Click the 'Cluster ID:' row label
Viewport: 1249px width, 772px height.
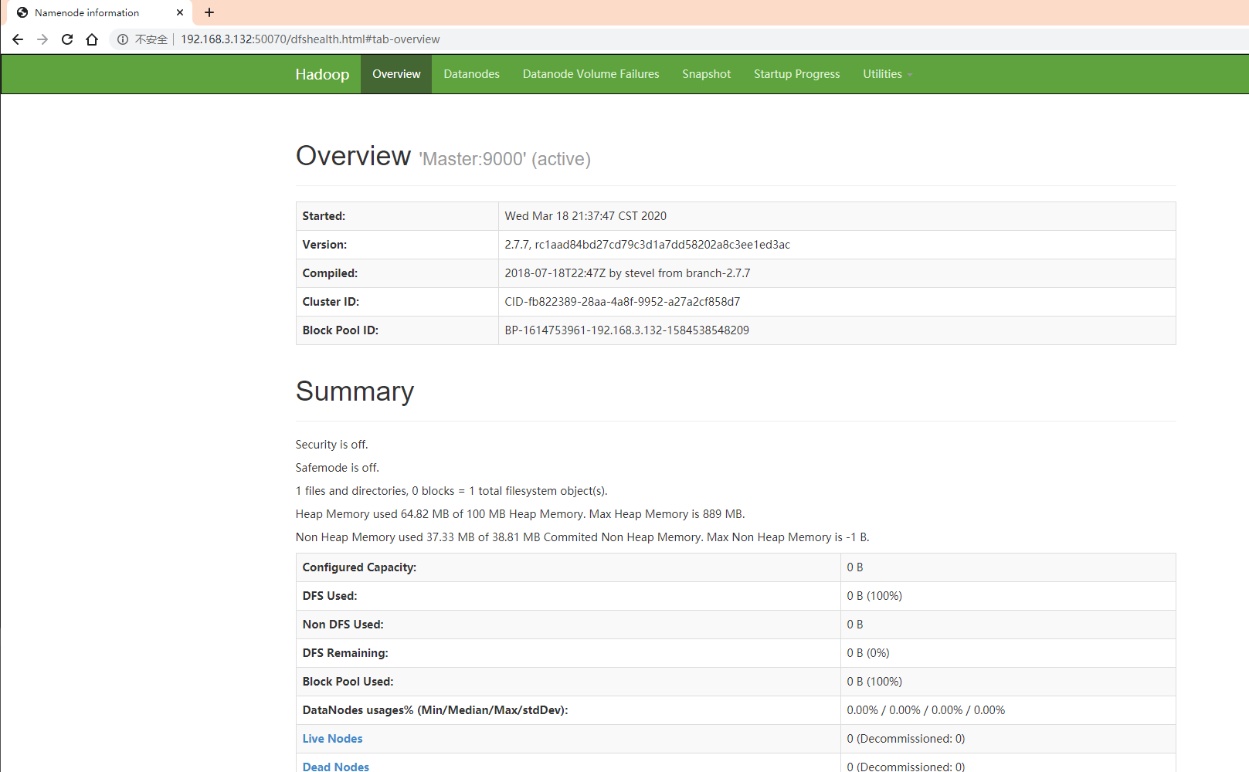tap(331, 302)
